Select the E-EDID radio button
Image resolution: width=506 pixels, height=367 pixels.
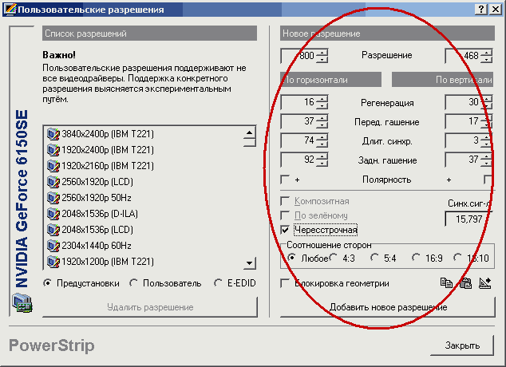218,282
